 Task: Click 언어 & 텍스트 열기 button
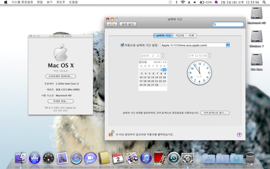point(215,113)
